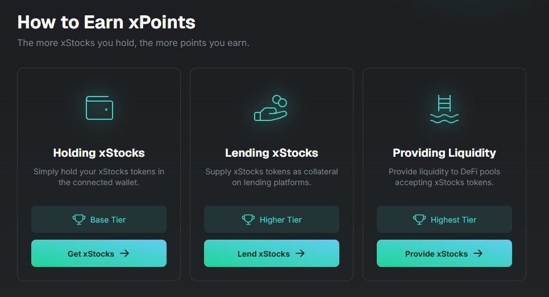The width and height of the screenshot is (549, 297).
Task: Click the Holding xStocks card title
Action: click(99, 153)
